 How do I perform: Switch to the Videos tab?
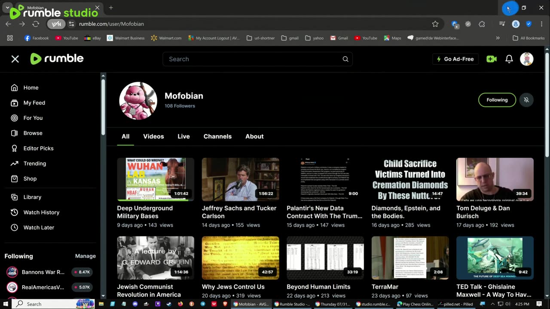(153, 136)
